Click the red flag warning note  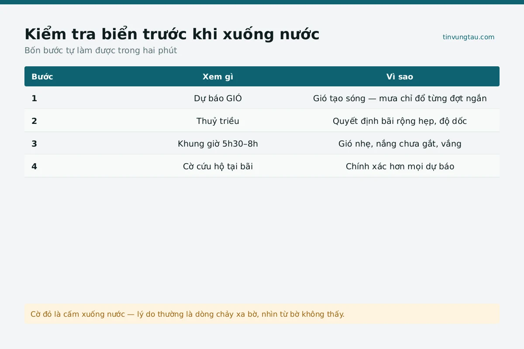[262, 314]
